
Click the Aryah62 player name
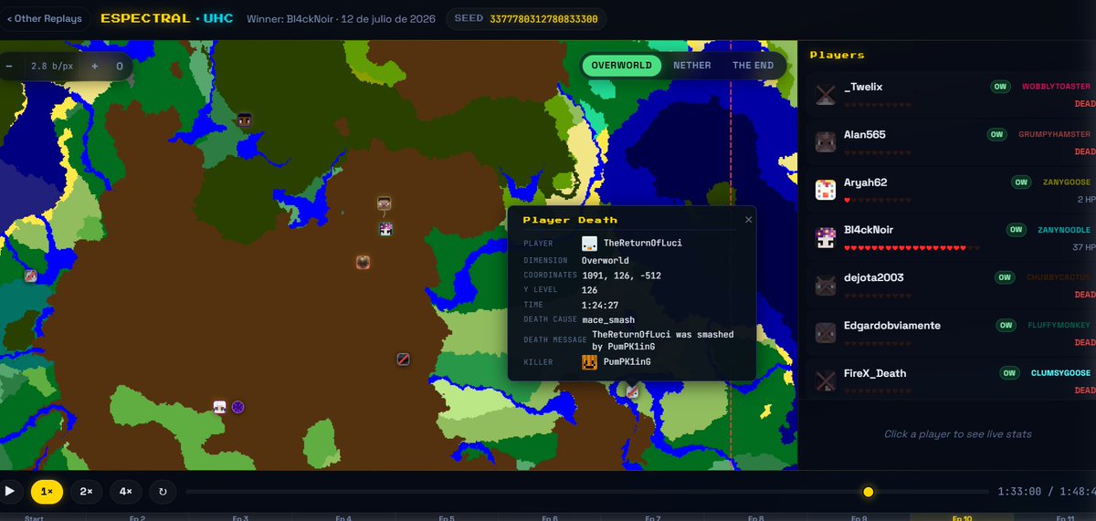(x=865, y=182)
